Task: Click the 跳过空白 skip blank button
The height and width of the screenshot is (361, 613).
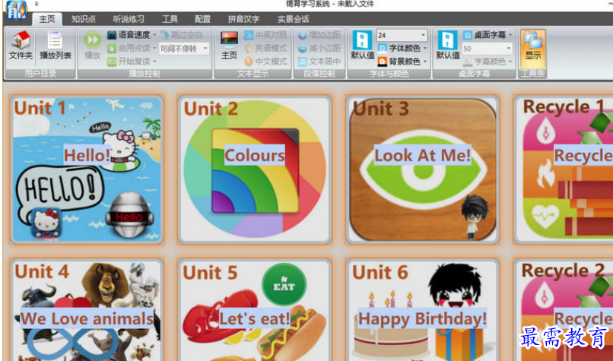Action: pos(183,35)
